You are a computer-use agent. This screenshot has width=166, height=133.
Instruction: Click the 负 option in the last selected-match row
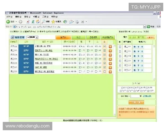[x=142, y=70]
